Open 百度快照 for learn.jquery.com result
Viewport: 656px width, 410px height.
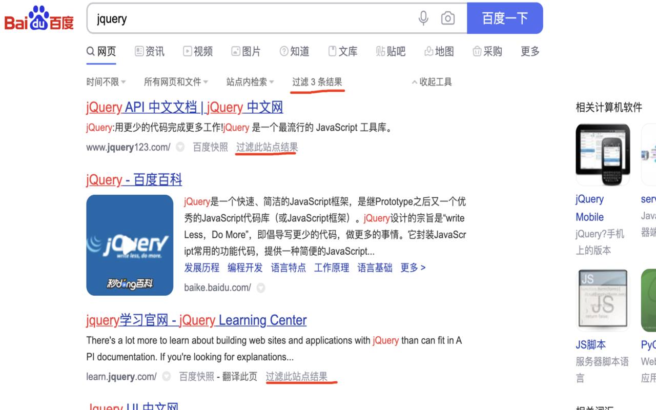[197, 377]
